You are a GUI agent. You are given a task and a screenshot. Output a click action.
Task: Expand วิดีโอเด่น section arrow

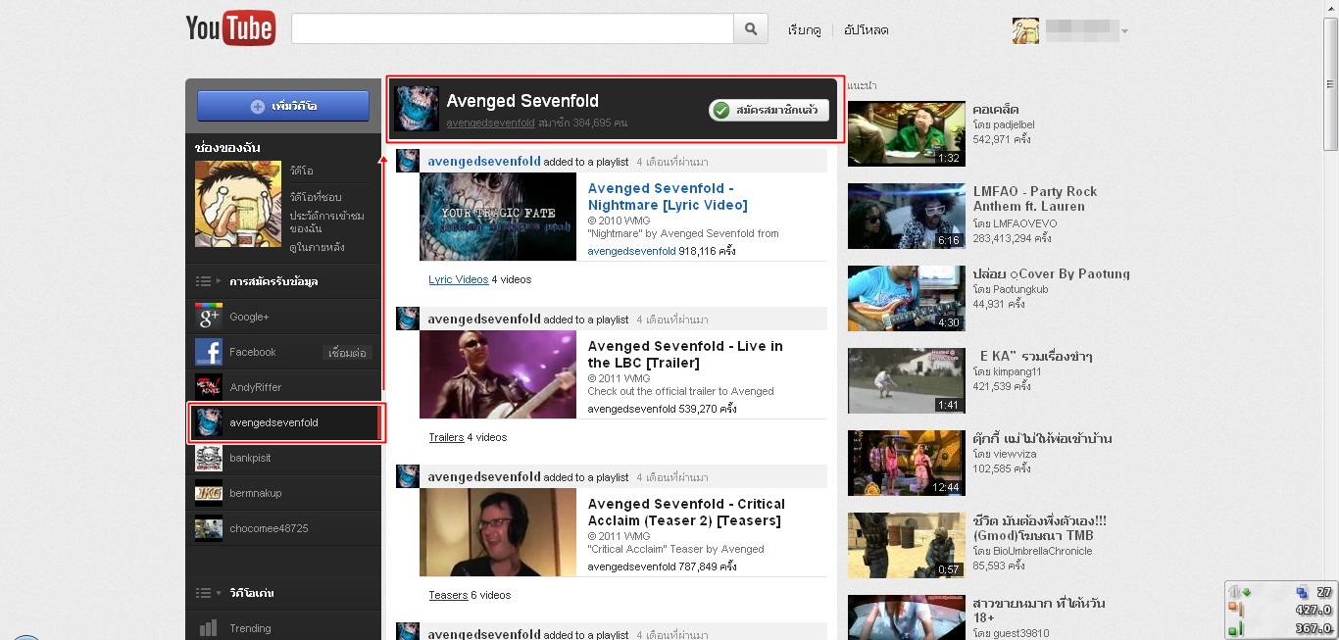218,593
